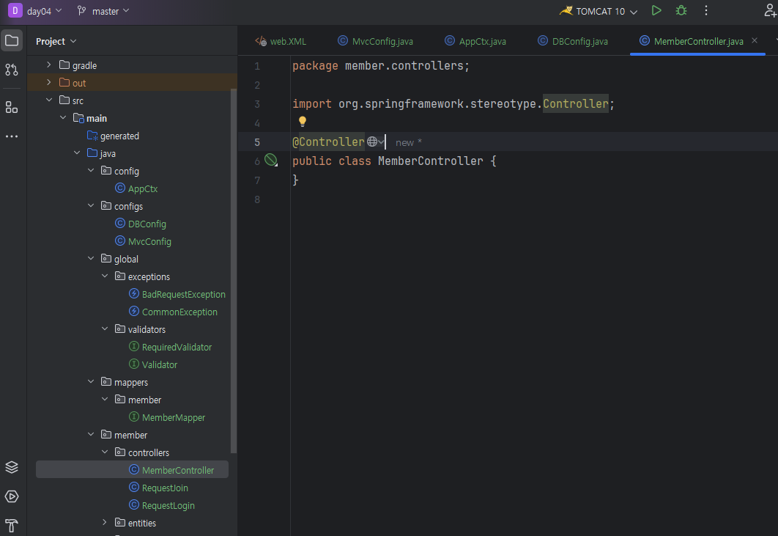The height and width of the screenshot is (536, 778).
Task: Expand the gradle folder
Action: tap(49, 65)
